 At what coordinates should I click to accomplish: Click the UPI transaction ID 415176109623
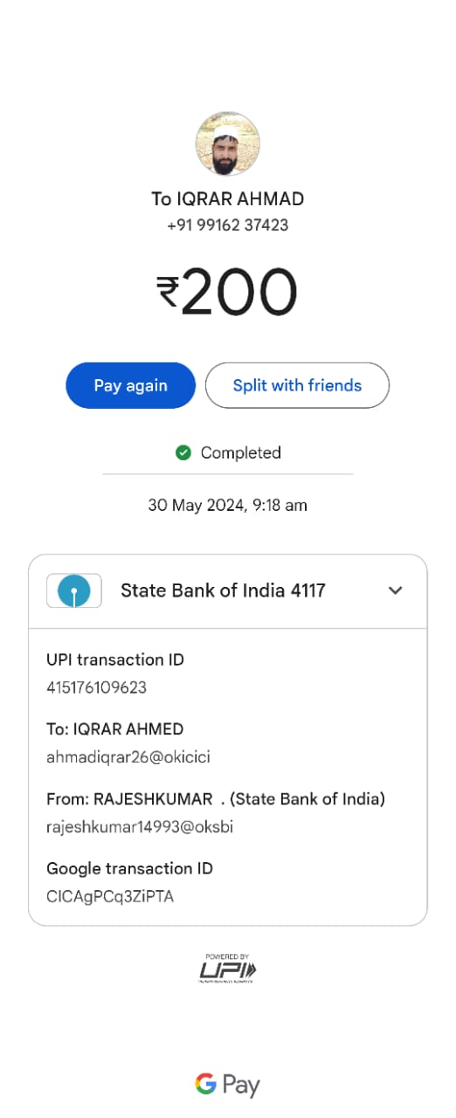click(96, 687)
